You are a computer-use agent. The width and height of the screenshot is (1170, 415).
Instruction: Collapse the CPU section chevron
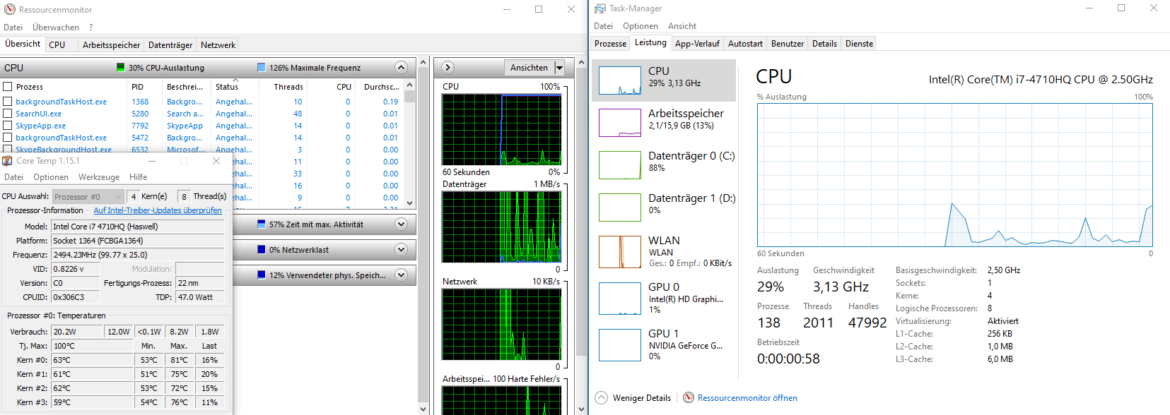401,68
